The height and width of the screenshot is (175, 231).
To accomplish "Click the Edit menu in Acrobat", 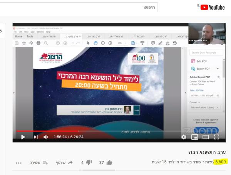I will [x=20, y=32].
